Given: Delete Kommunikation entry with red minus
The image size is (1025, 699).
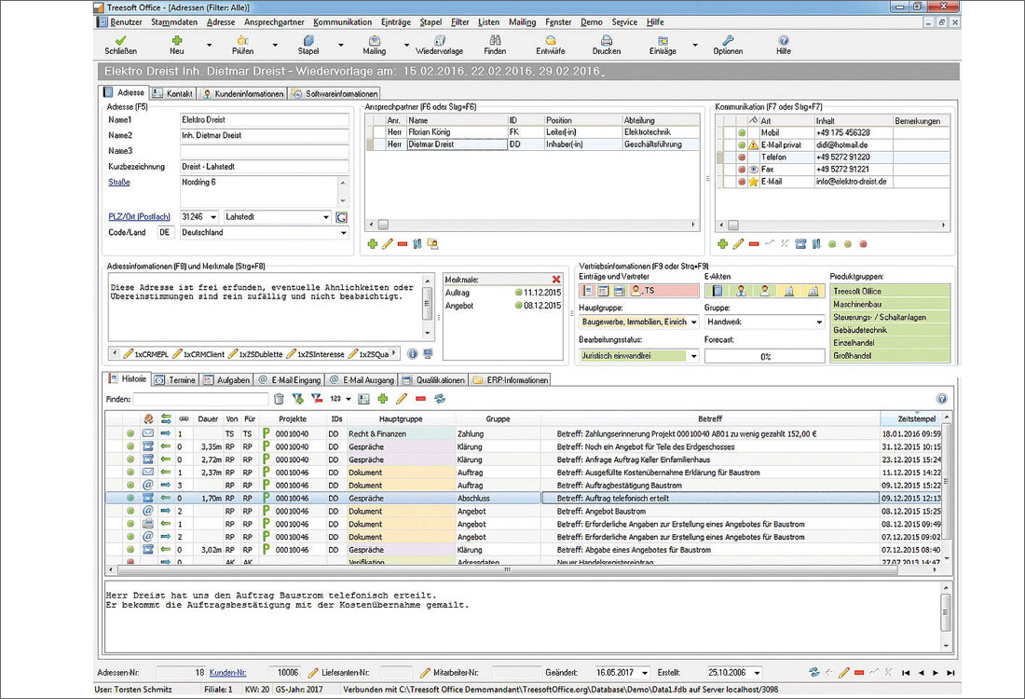Looking at the screenshot, I should 754,244.
